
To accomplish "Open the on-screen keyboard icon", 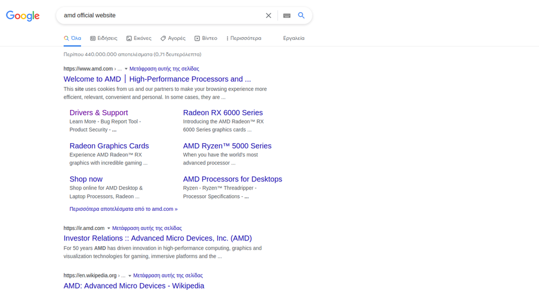I will point(287,16).
